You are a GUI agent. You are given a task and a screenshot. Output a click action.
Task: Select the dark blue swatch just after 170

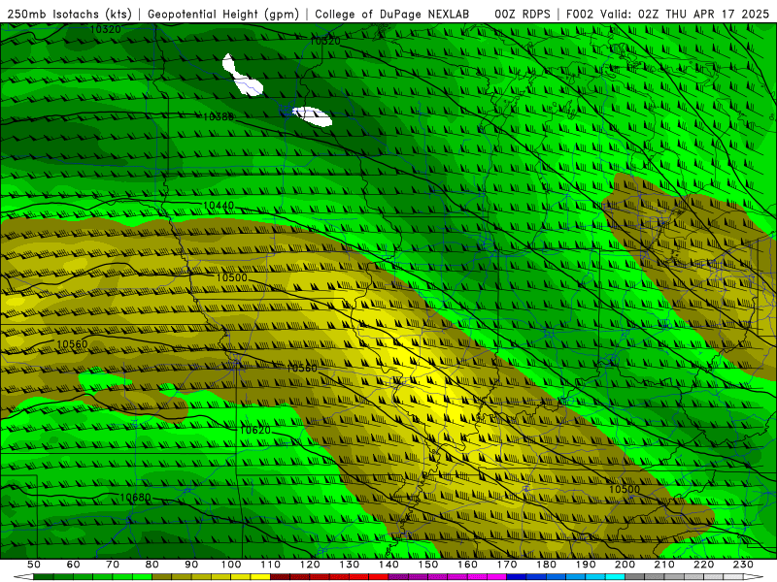(517, 576)
